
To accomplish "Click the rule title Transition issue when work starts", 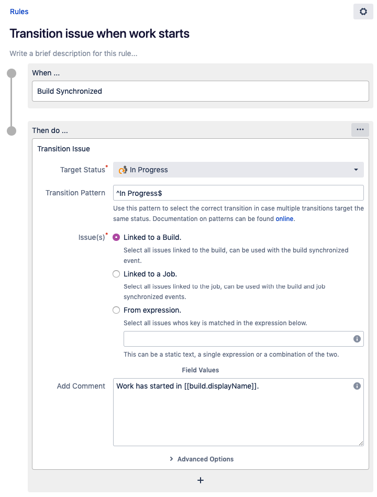I will (x=99, y=34).
